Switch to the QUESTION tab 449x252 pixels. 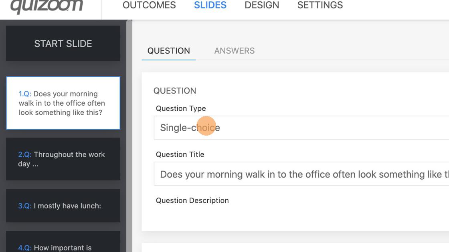click(x=169, y=51)
